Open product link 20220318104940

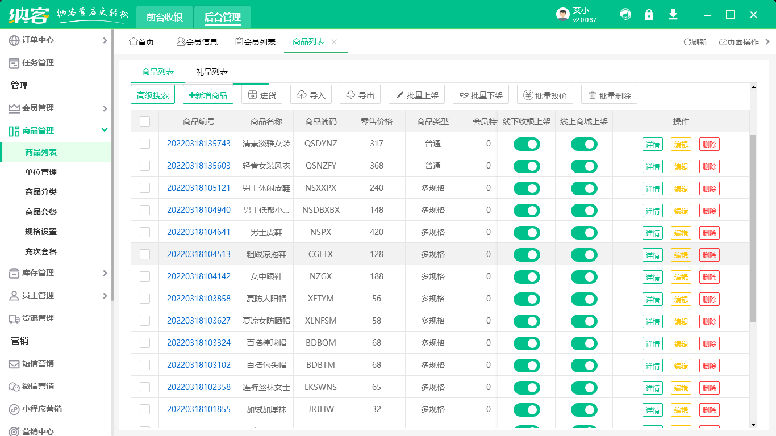pos(199,210)
